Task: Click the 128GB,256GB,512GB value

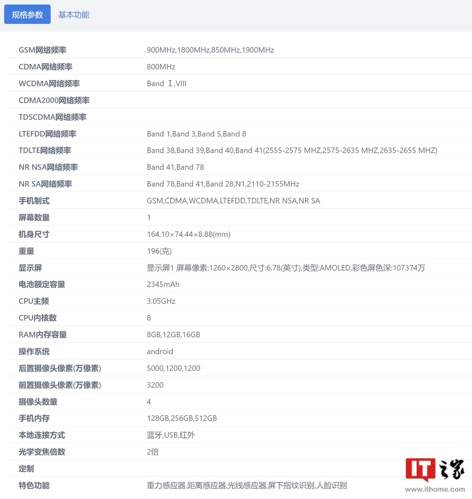Action: pyautogui.click(x=182, y=418)
